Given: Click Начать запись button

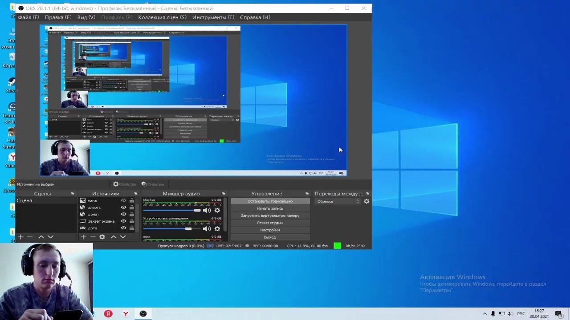Looking at the screenshot, I should 270,208.
